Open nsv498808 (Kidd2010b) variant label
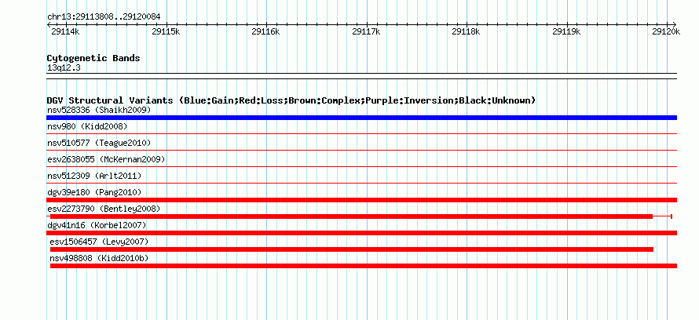This screenshot has height=320, width=699. pos(99,258)
